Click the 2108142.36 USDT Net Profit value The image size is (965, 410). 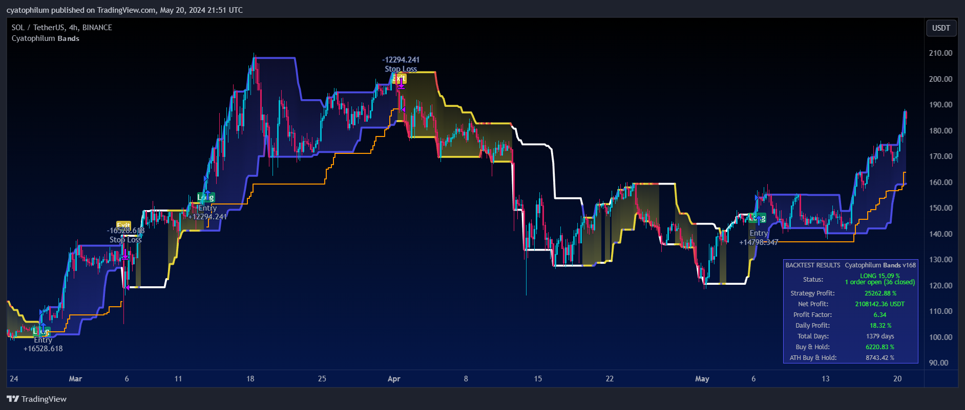coord(880,304)
